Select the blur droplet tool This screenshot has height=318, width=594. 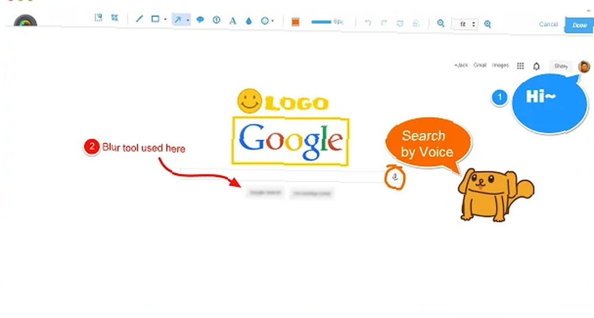pos(248,21)
